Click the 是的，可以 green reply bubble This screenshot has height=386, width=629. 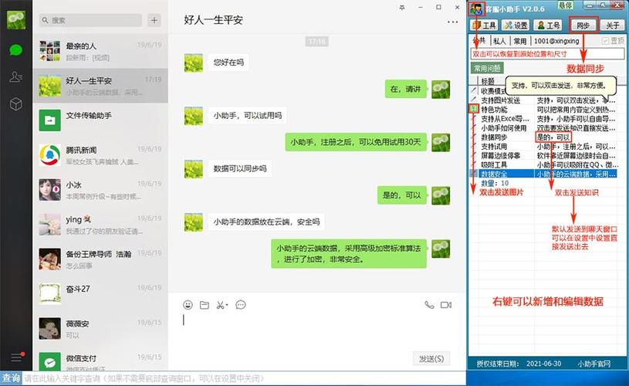[401, 195]
